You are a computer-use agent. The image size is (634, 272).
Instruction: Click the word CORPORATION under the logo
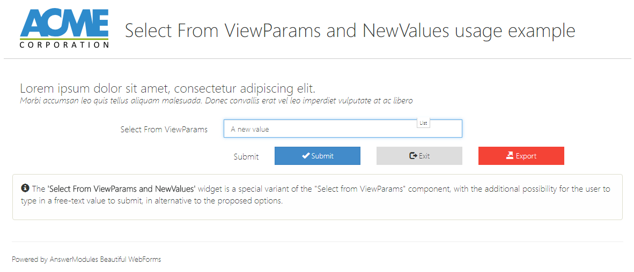[64, 45]
